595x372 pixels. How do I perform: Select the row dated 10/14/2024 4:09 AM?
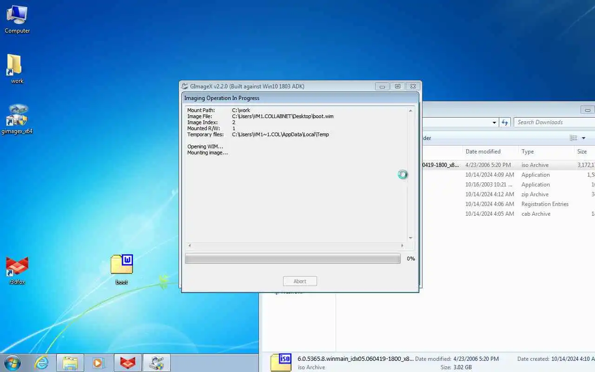pos(509,175)
